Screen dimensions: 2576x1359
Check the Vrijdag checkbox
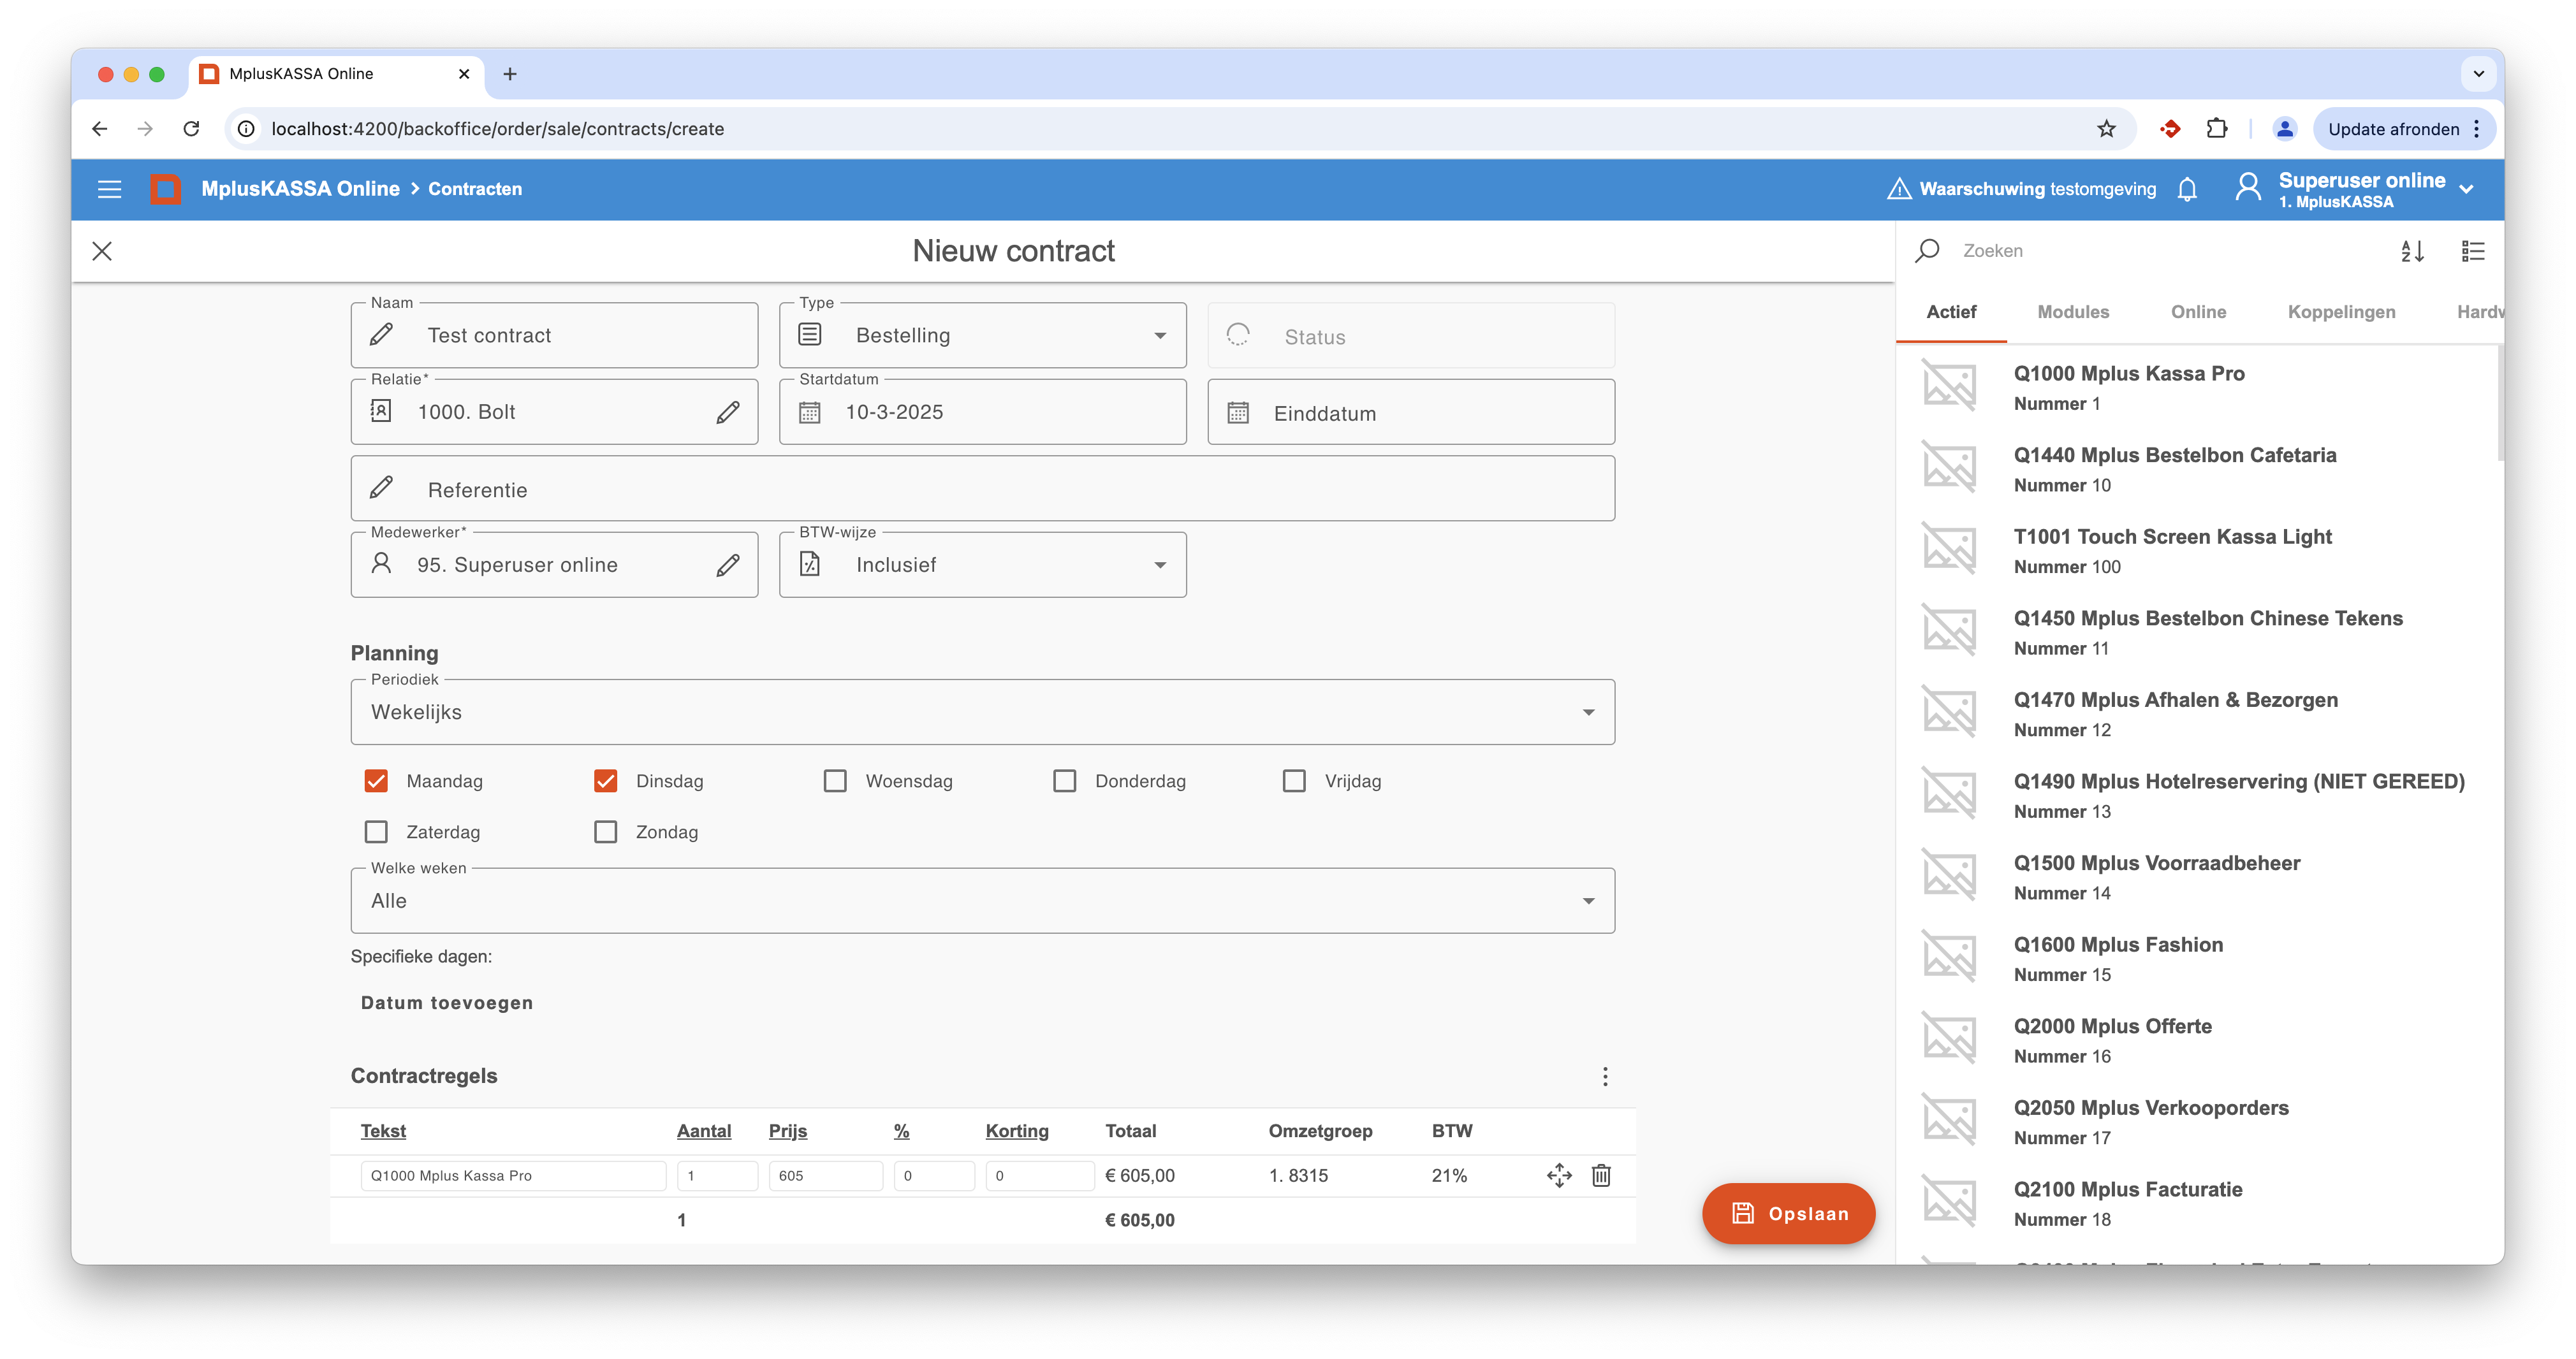1294,781
